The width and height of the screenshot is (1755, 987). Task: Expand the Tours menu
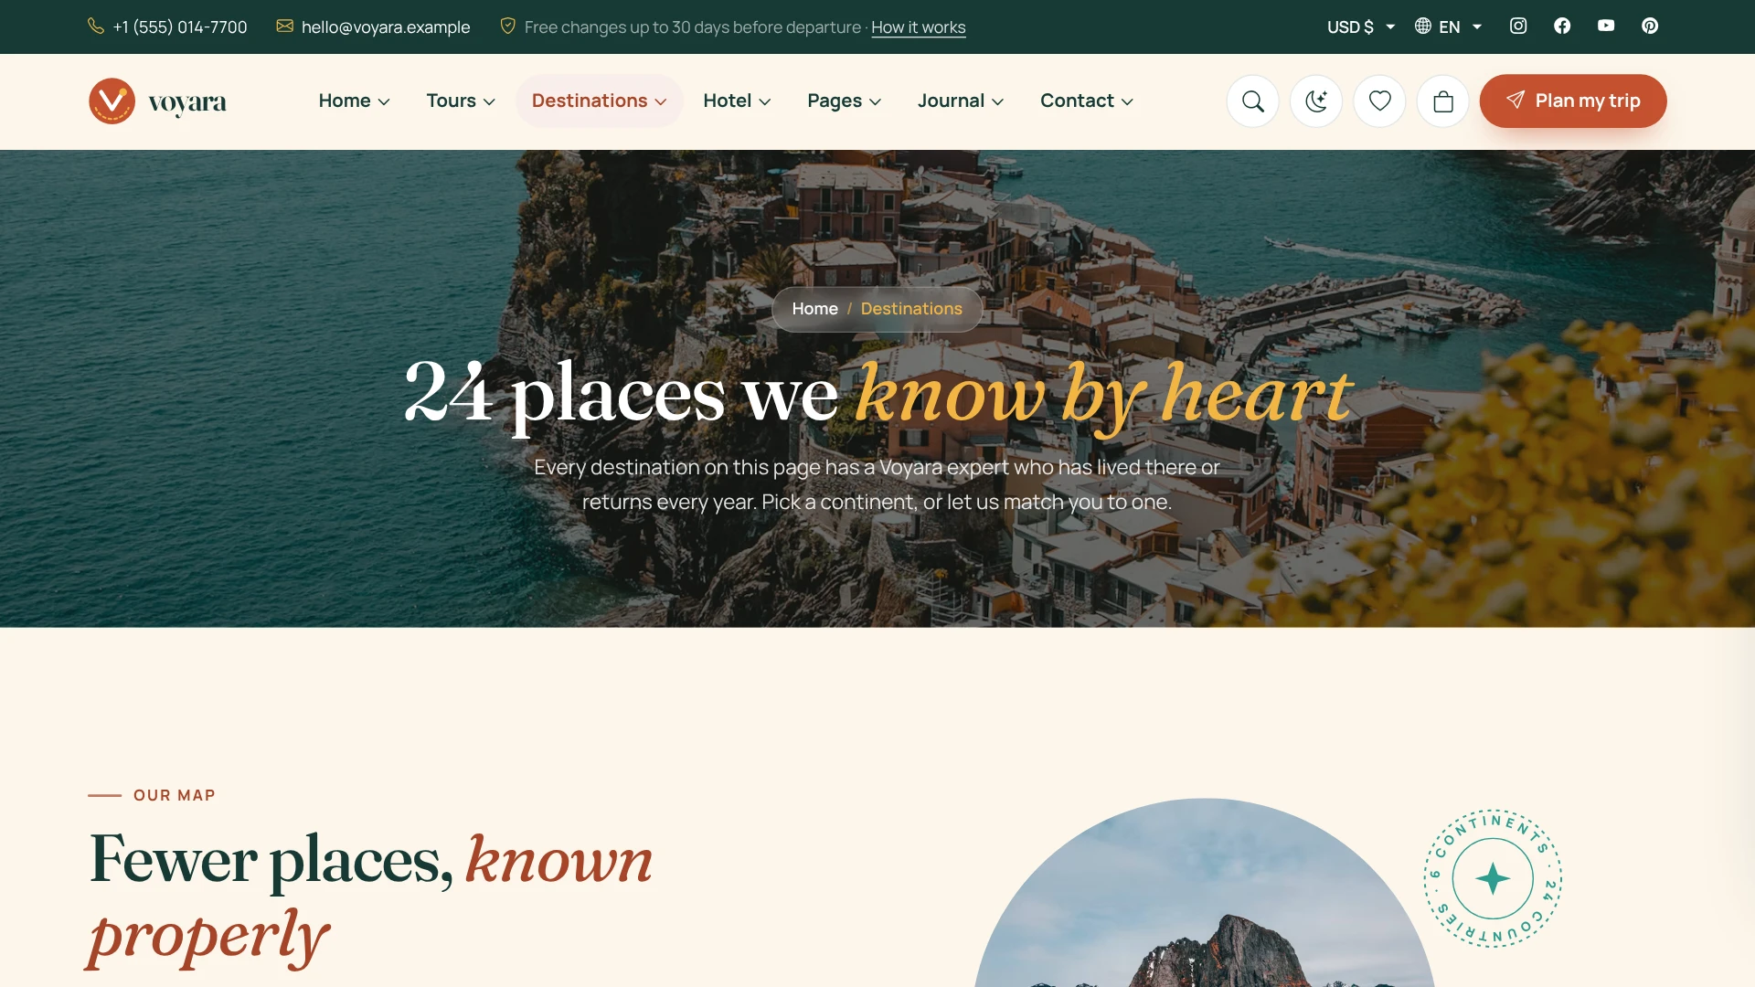461,101
